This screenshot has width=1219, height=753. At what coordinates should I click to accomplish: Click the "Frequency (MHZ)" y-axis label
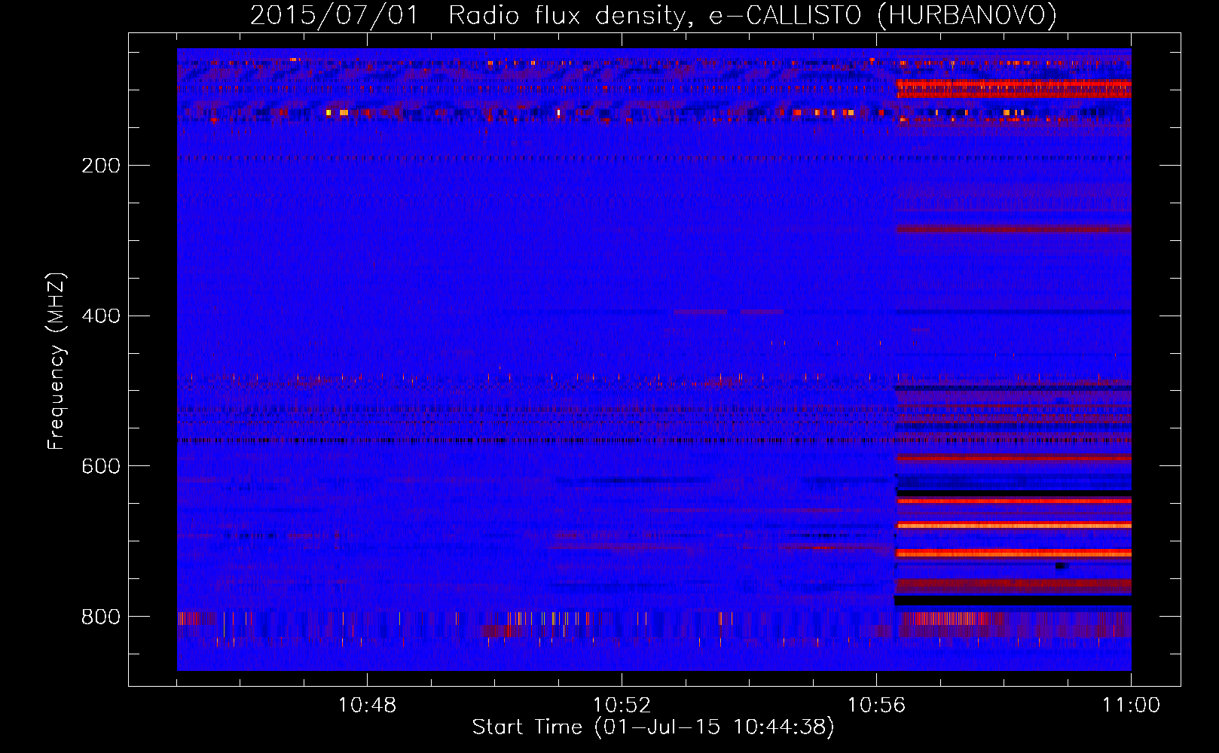(57, 361)
